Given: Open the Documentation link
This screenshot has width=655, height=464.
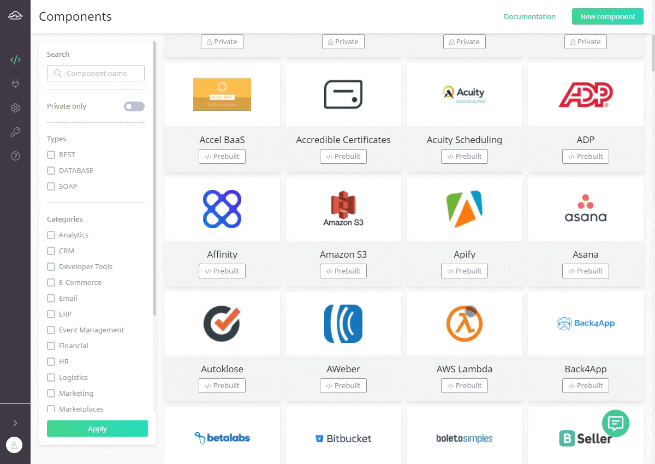Looking at the screenshot, I should [x=529, y=16].
